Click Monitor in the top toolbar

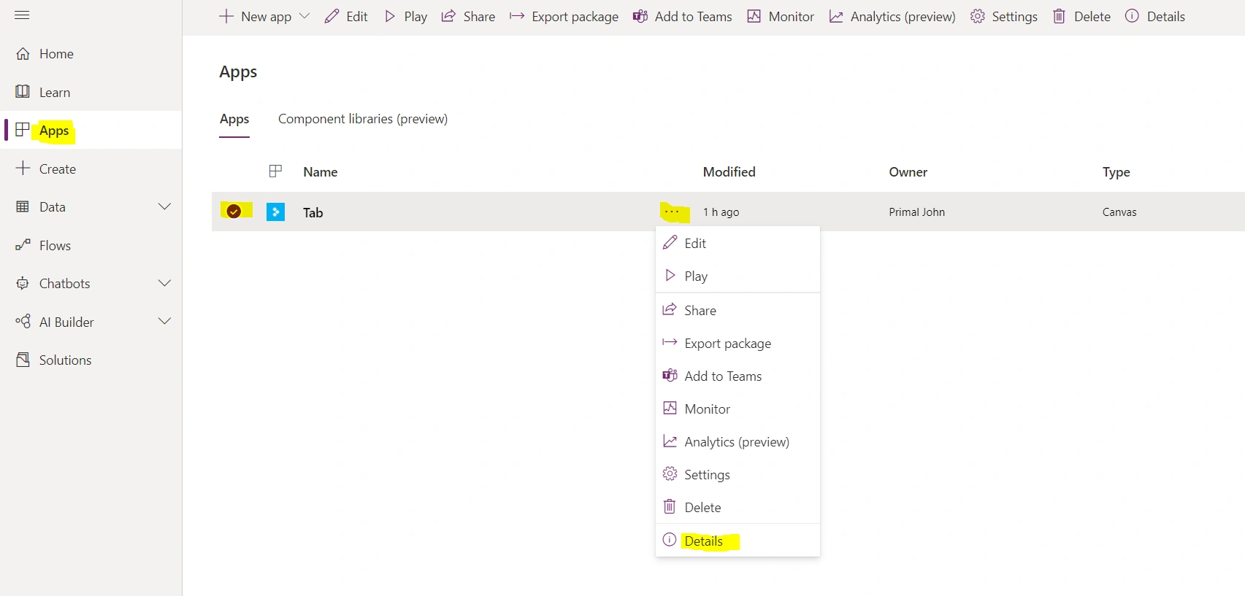point(781,17)
